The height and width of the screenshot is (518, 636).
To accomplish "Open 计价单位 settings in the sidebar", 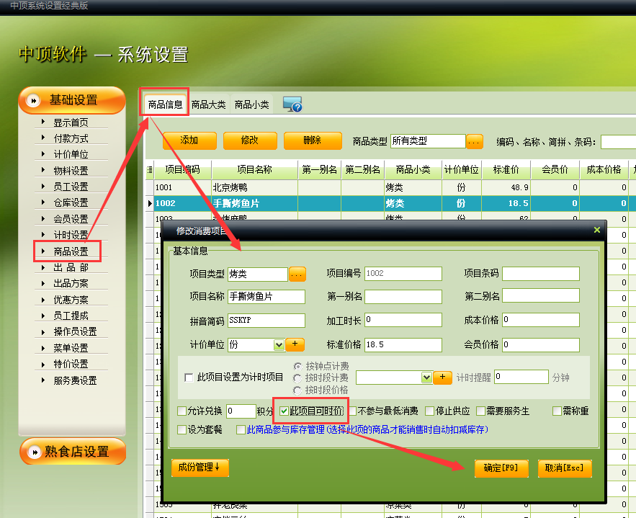I will point(71,154).
